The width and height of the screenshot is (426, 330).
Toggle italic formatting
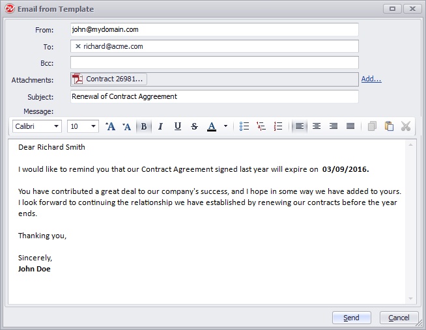161,126
